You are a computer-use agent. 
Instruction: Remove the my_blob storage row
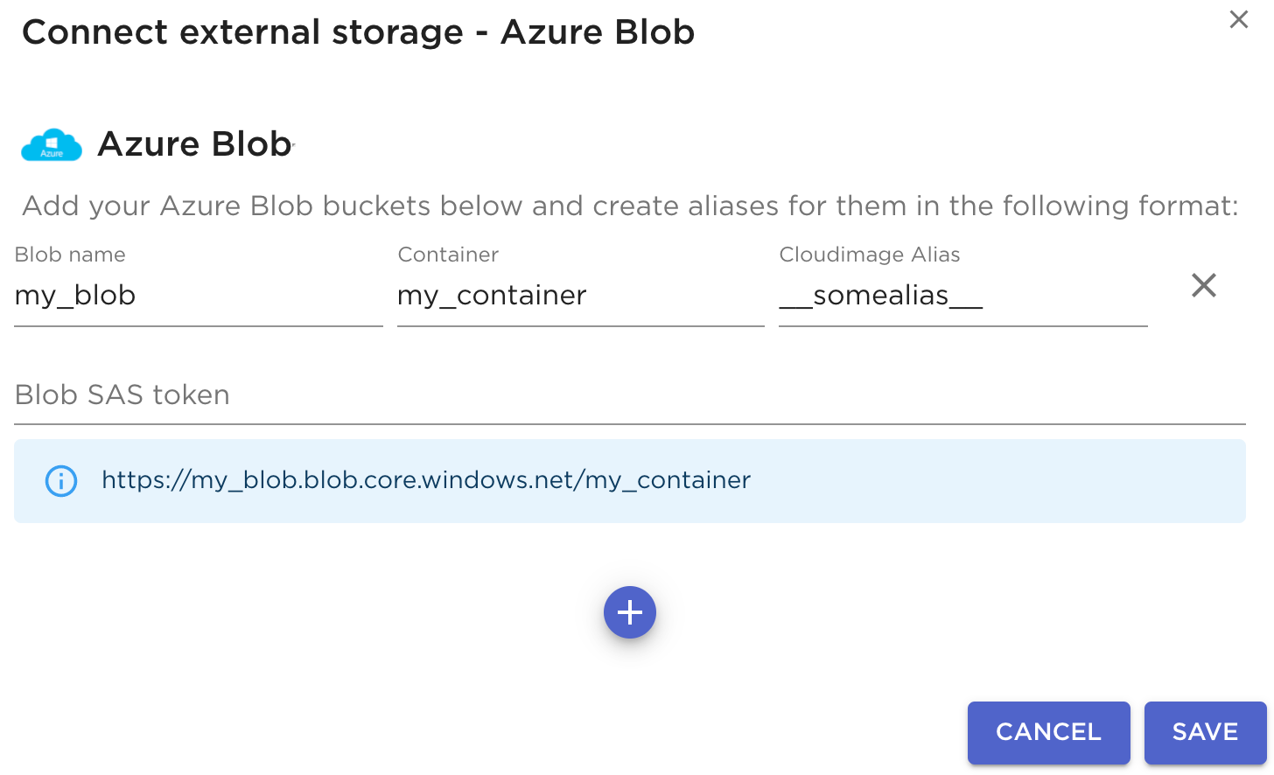coord(1204,285)
